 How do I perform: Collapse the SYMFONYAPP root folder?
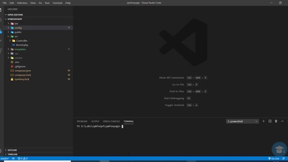[6, 19]
